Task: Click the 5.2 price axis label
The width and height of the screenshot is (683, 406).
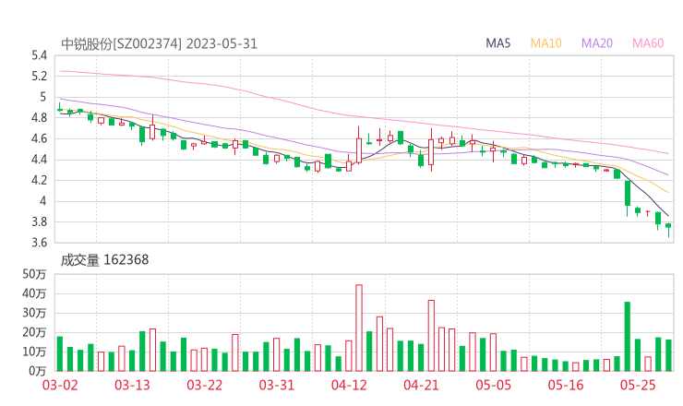Action: tap(39, 77)
